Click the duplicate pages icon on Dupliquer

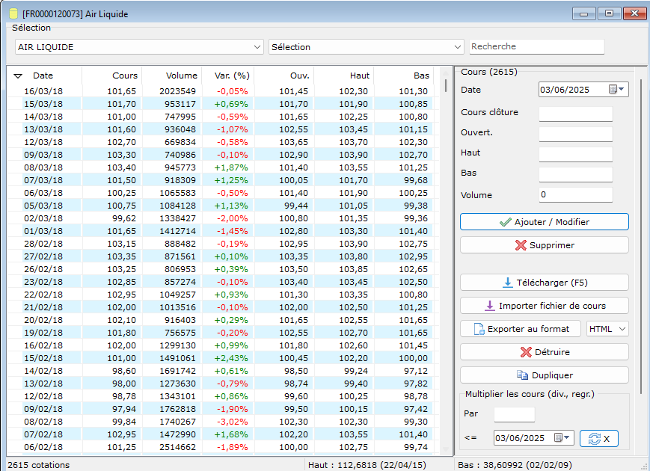click(x=522, y=375)
